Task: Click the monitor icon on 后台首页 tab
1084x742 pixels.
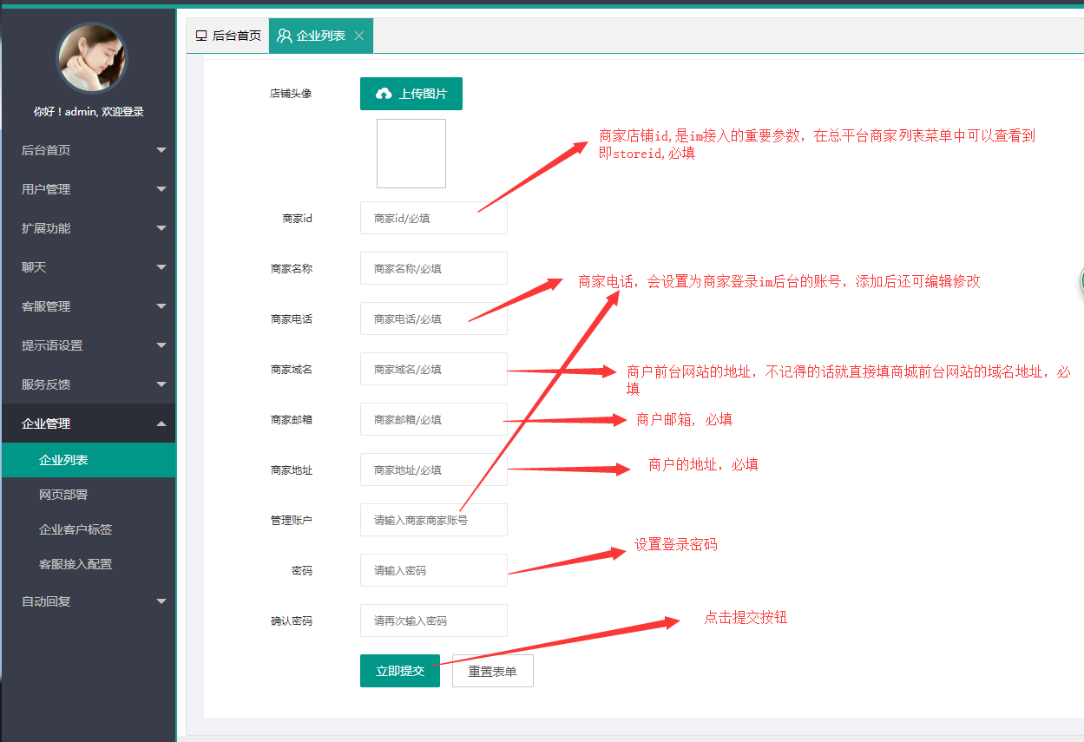Action: (201, 36)
